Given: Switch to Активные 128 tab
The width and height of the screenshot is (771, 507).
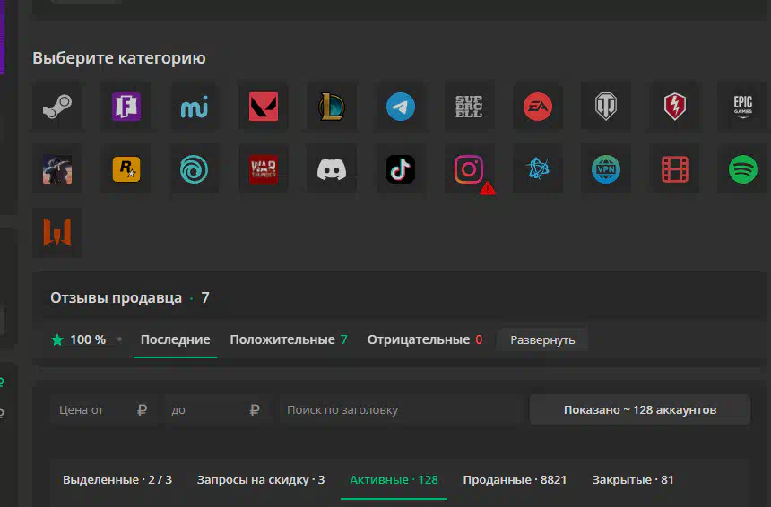Looking at the screenshot, I should click(x=394, y=480).
